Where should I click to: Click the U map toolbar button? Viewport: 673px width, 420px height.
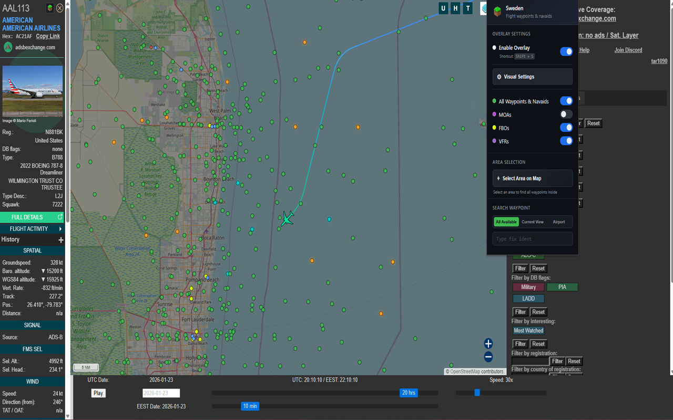click(x=443, y=8)
